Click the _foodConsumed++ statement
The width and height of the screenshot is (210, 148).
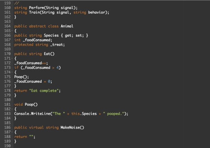[31, 63]
